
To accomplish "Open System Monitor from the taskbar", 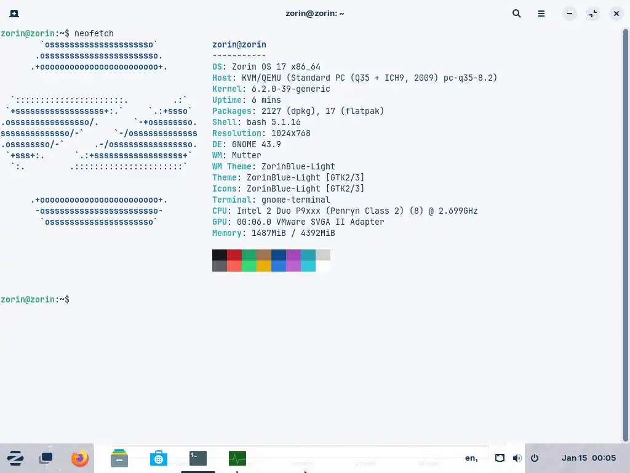I will 237,458.
